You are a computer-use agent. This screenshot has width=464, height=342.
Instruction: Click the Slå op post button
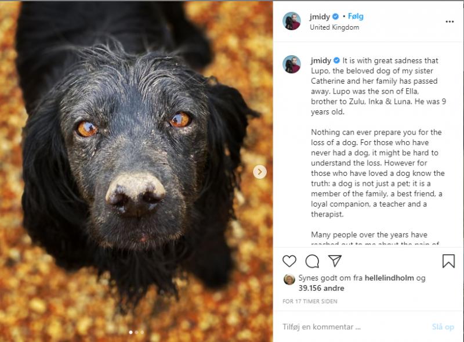443,327
